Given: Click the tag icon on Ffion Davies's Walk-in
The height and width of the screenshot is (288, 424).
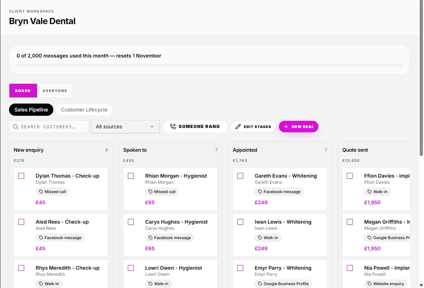Looking at the screenshot, I should (369, 192).
